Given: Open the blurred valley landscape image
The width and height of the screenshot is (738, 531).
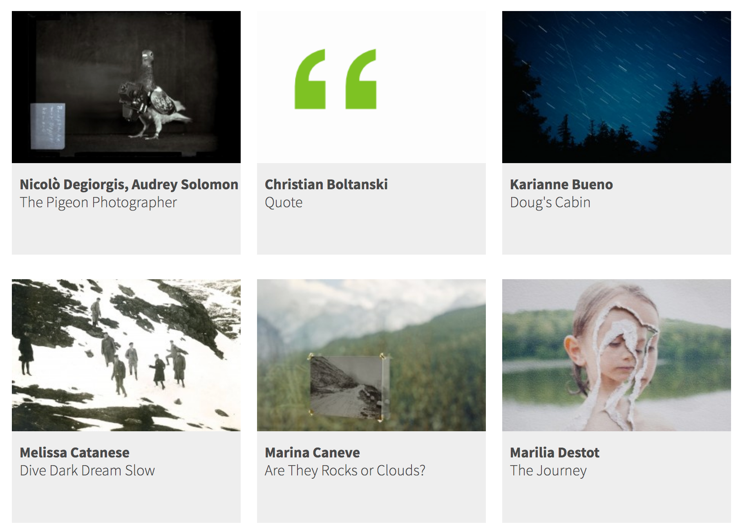Looking at the screenshot, I should [371, 355].
